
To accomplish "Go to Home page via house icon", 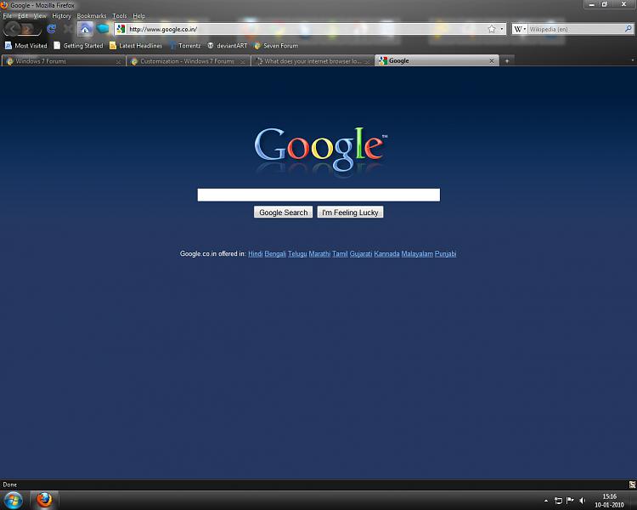I will [85, 29].
